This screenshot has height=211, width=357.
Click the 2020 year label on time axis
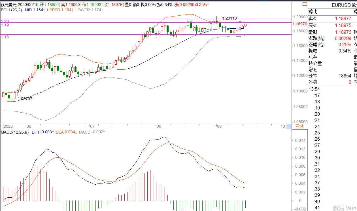click(x=8, y=126)
